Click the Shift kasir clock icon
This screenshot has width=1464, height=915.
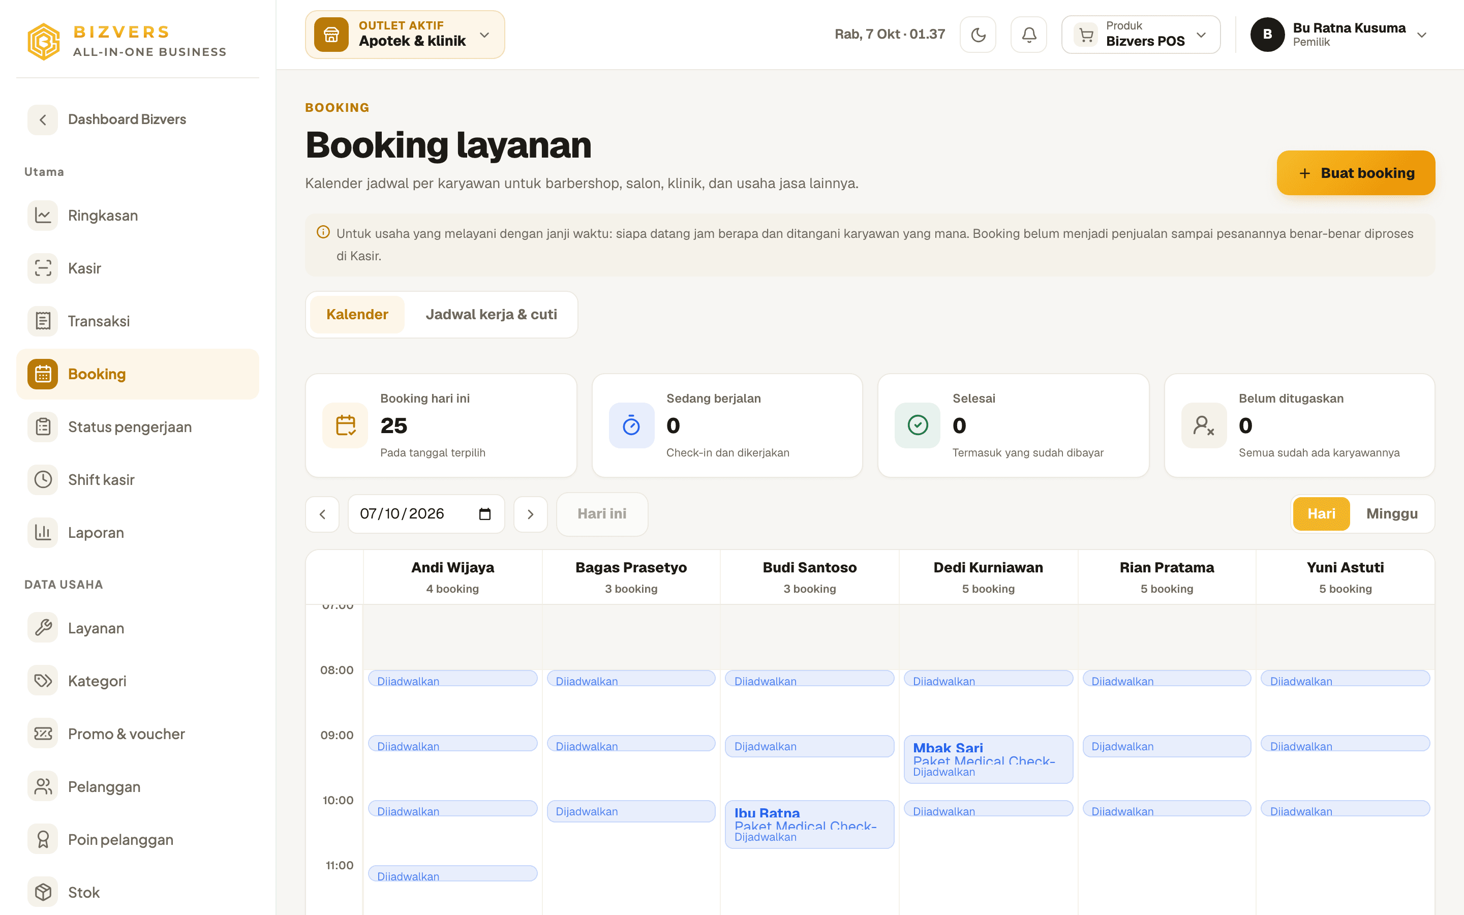(x=43, y=479)
